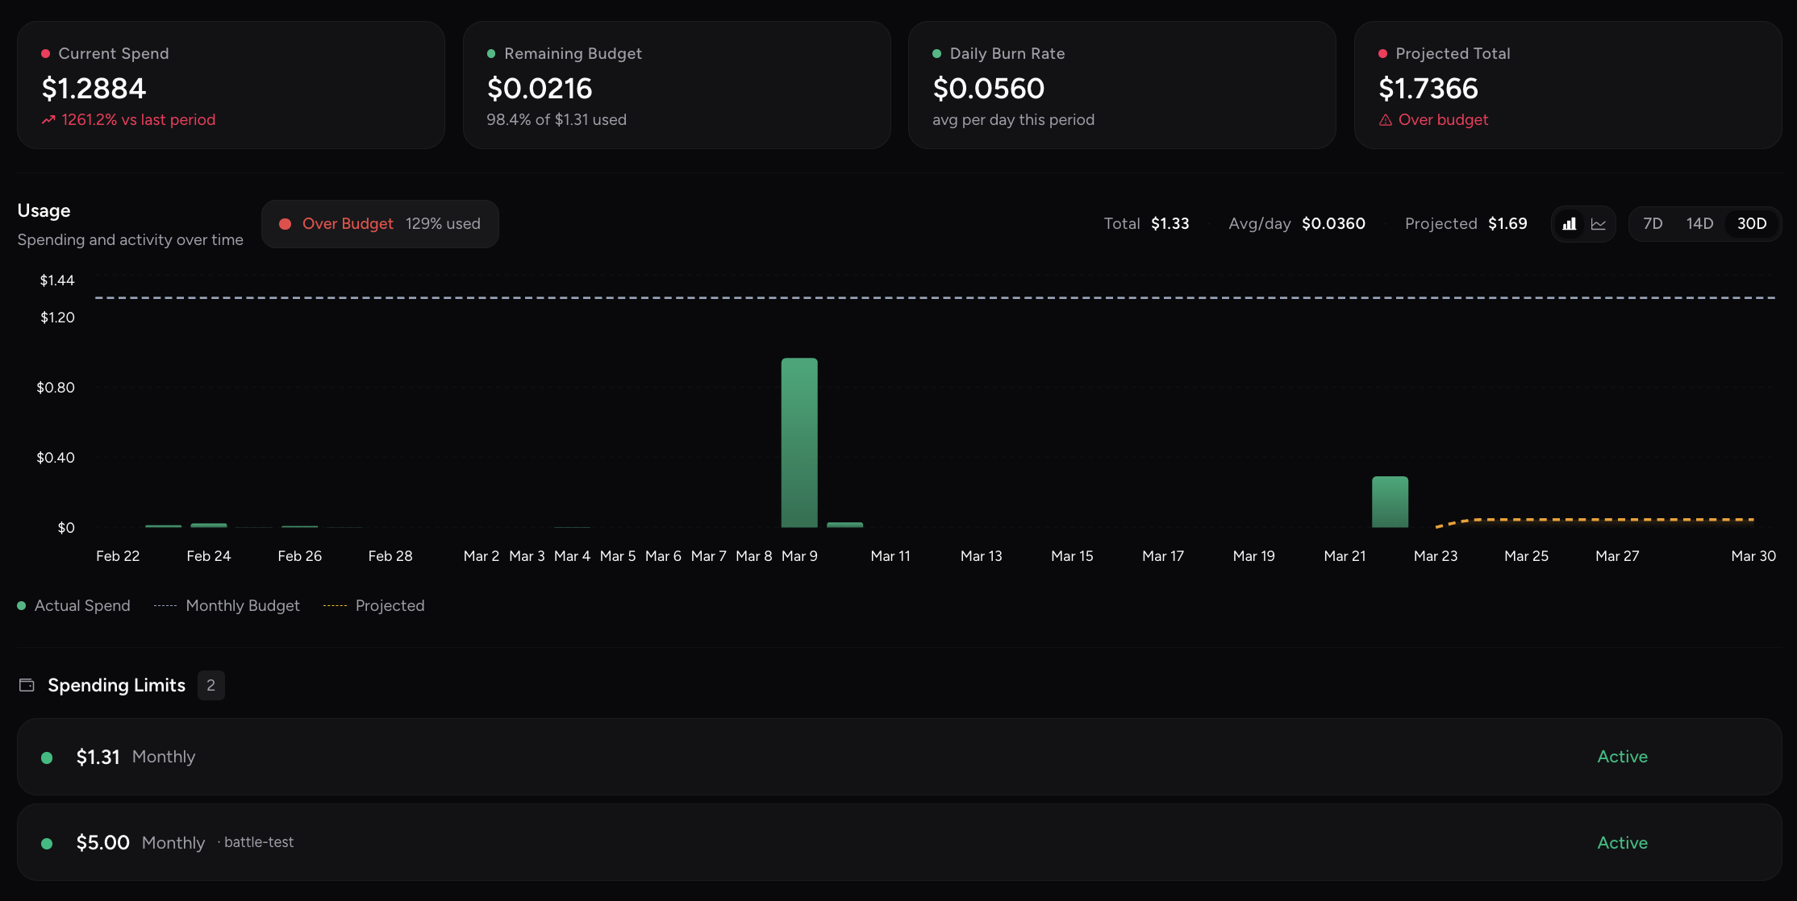Select the 30D time range
1797x901 pixels.
[1751, 224]
